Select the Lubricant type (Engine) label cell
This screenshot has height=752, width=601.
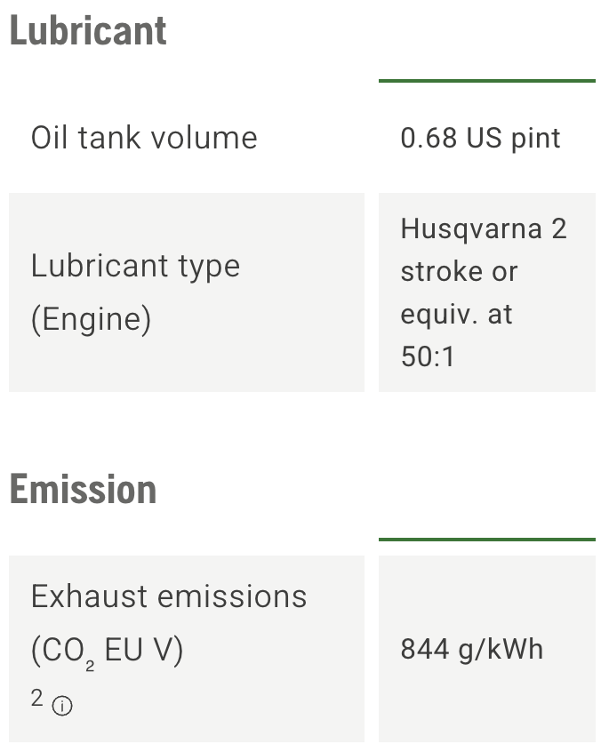click(x=187, y=292)
